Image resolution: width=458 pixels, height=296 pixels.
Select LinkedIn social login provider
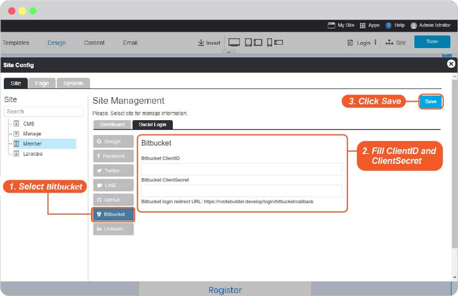113,229
